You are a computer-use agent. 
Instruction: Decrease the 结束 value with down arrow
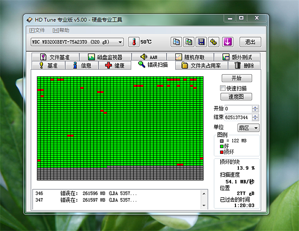click(x=255, y=119)
